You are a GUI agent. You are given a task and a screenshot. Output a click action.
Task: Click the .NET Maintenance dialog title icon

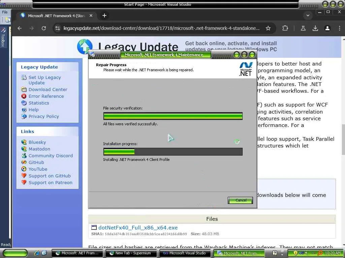tap(92, 54)
